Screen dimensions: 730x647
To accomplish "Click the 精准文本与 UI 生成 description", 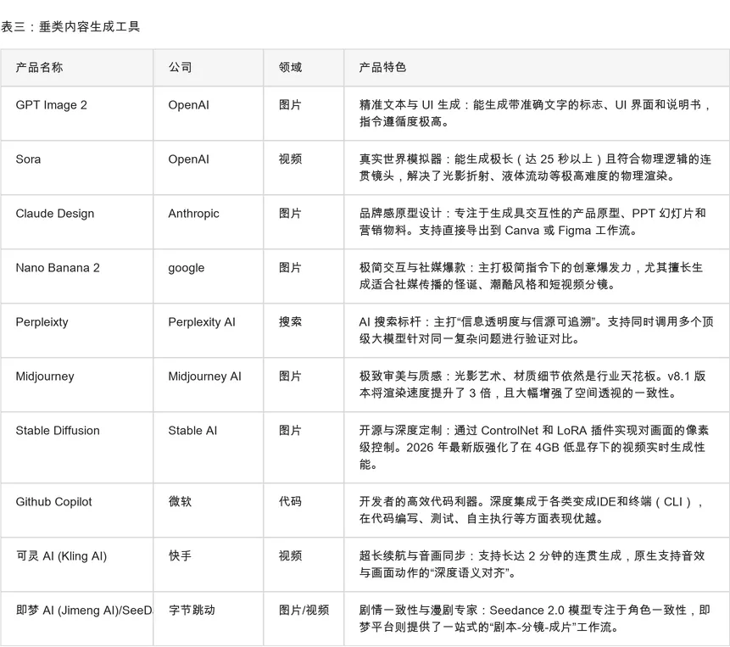I will (535, 114).
